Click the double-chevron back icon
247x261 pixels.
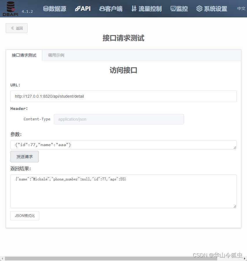point(13,28)
